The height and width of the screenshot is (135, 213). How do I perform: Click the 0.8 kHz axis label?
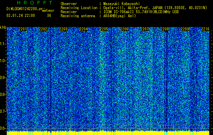point(3,94)
